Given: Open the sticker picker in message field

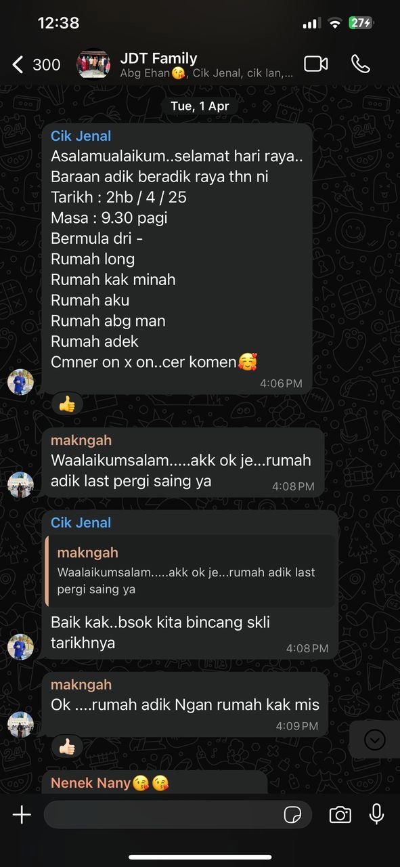Looking at the screenshot, I should (292, 815).
